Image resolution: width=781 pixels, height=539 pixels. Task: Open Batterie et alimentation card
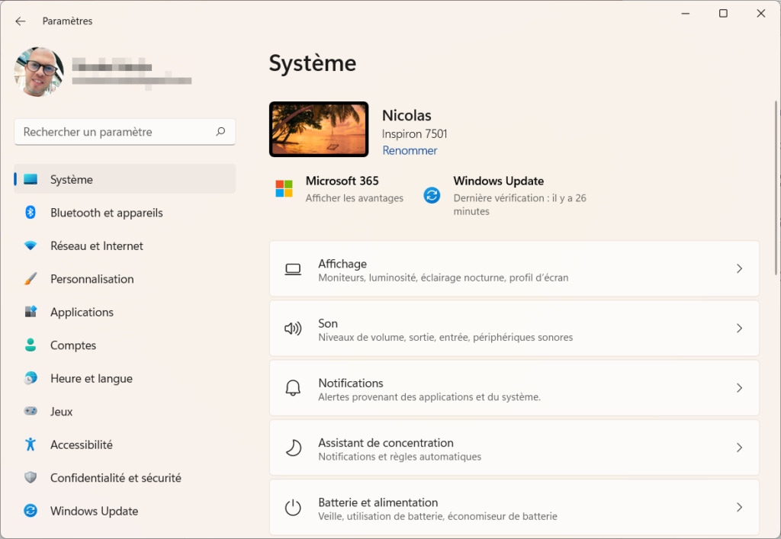514,507
